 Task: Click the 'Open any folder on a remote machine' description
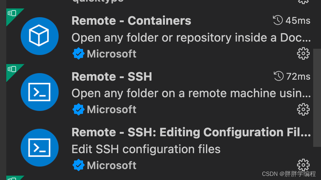[191, 93]
